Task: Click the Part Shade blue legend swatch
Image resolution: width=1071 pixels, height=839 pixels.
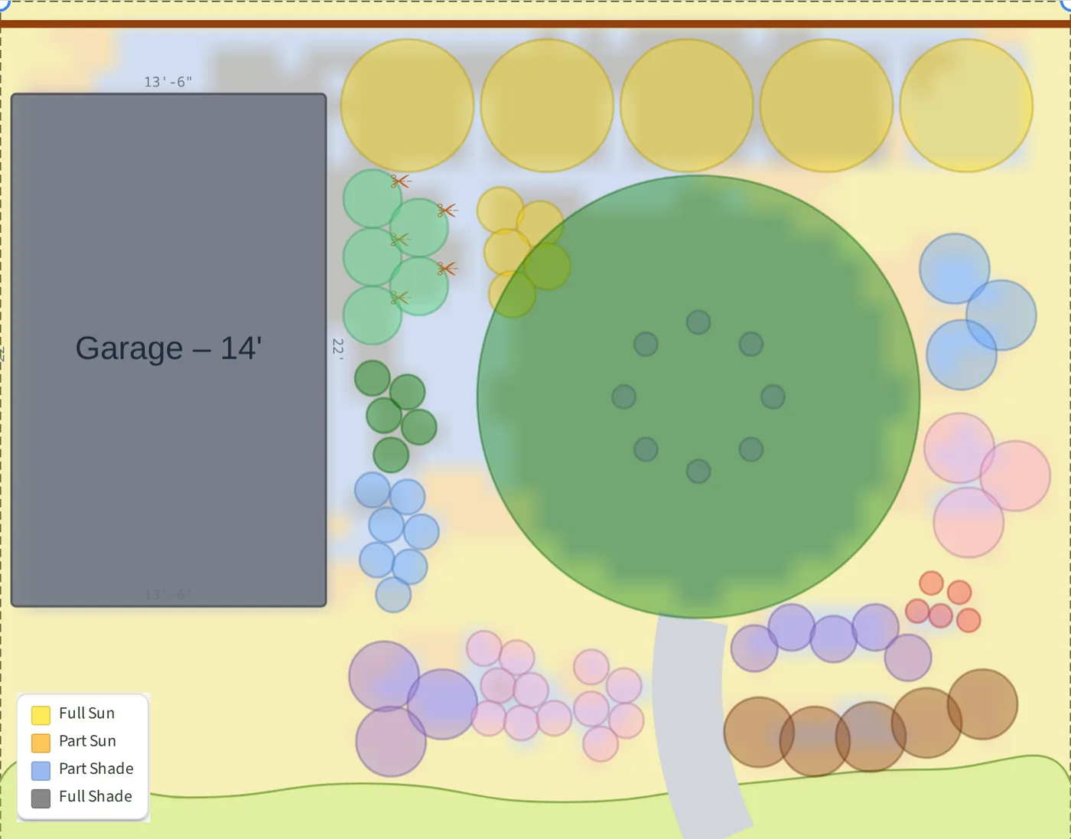Action: click(41, 770)
